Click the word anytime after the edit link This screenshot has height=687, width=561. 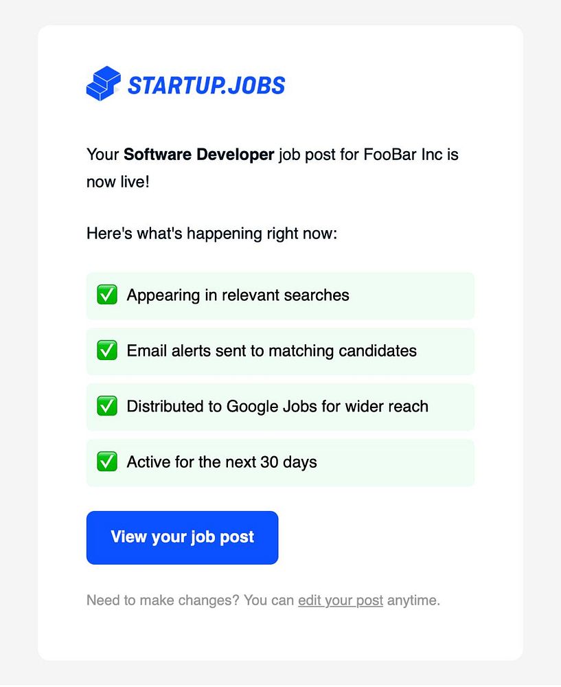(x=413, y=600)
